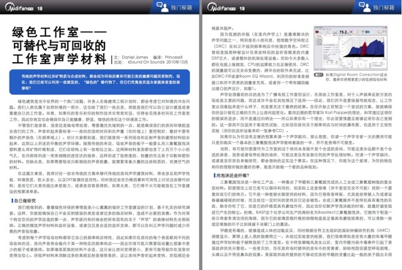
Task: Click the blue rounded summary box
Action: tap(99, 82)
